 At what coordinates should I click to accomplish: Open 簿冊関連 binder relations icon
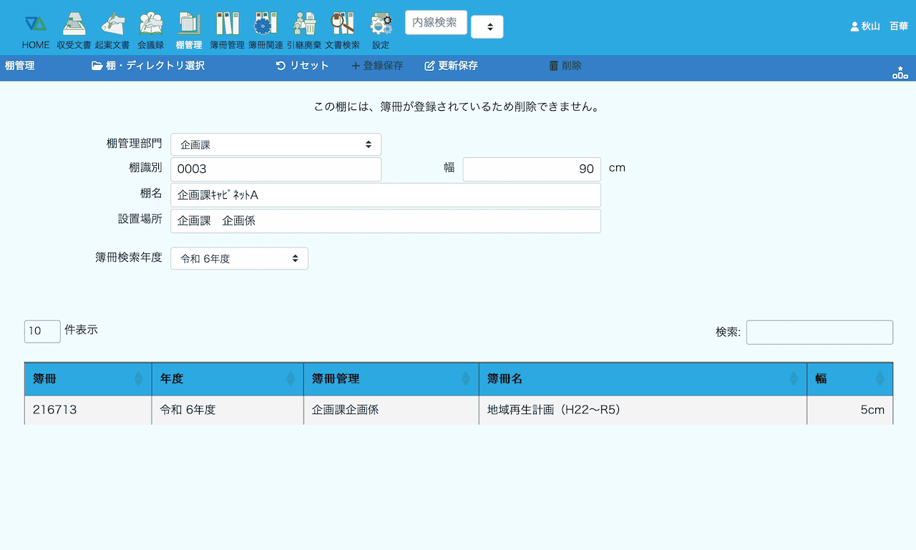pos(265,24)
